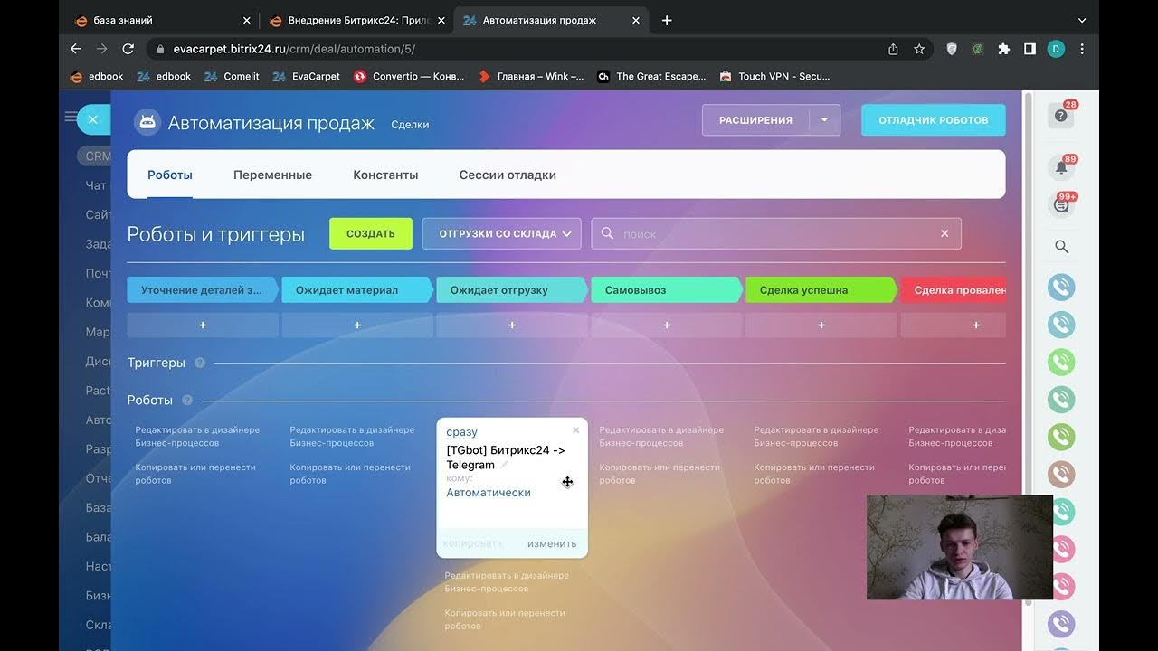The height and width of the screenshot is (651, 1158).
Task: Close the TGbot robot card with the small x
Action: [576, 430]
